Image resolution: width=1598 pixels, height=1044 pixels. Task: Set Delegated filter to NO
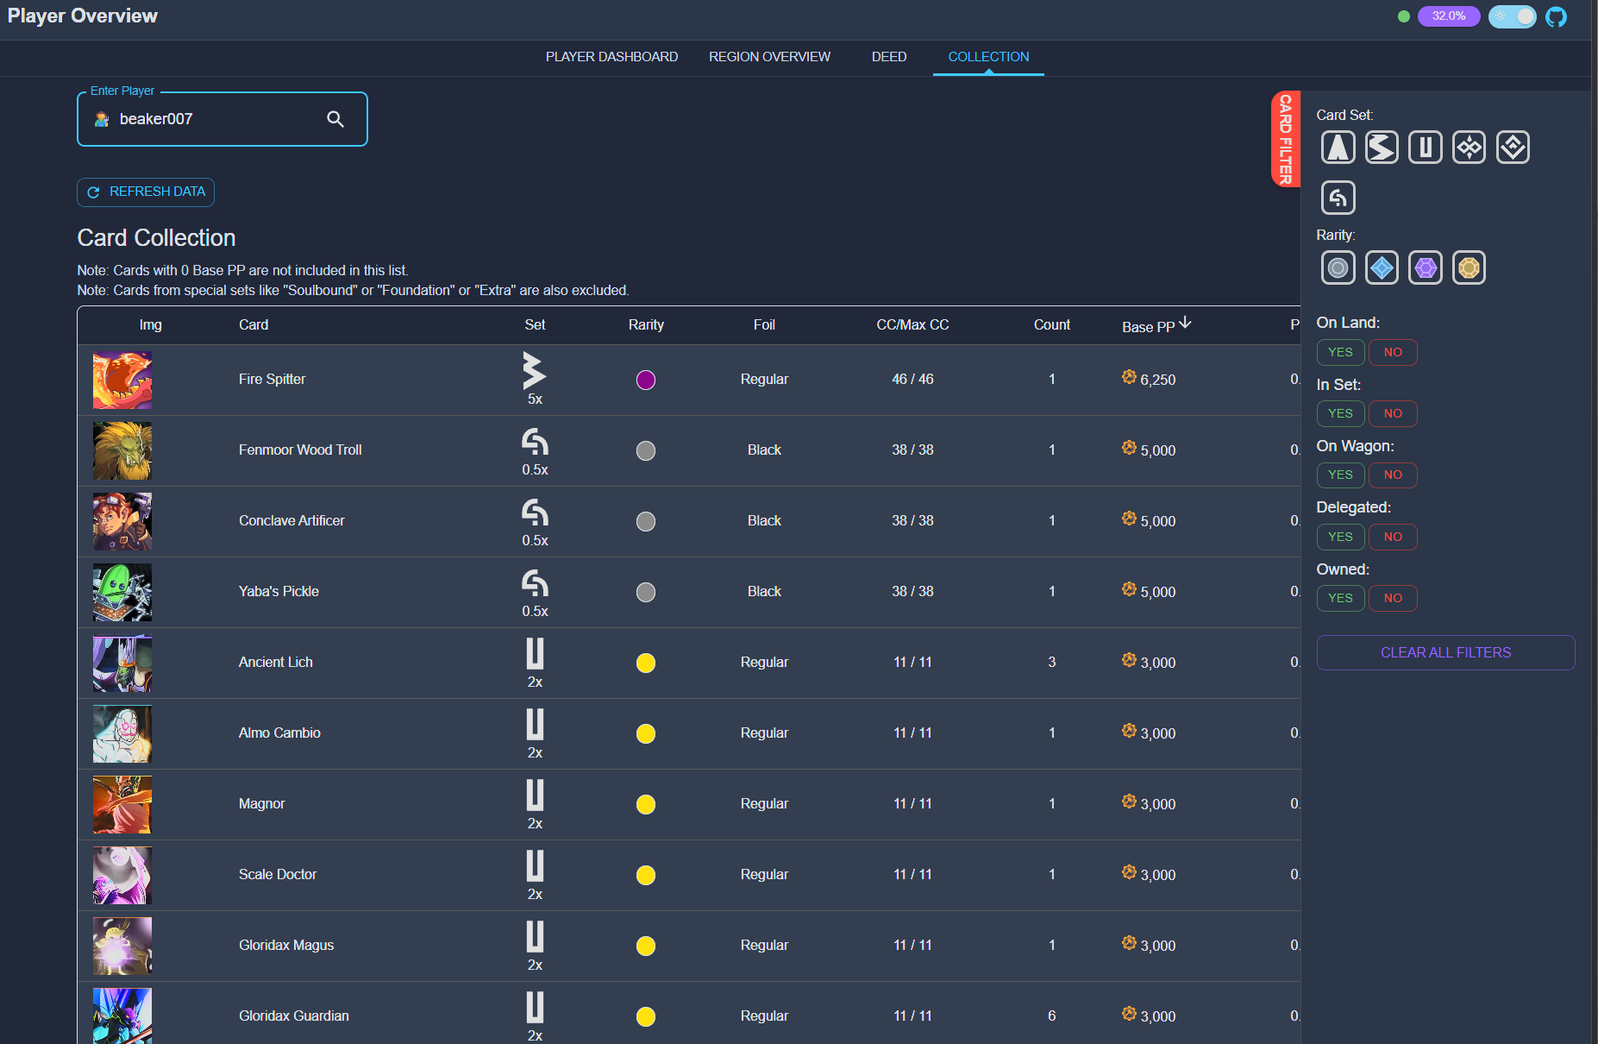pos(1392,537)
